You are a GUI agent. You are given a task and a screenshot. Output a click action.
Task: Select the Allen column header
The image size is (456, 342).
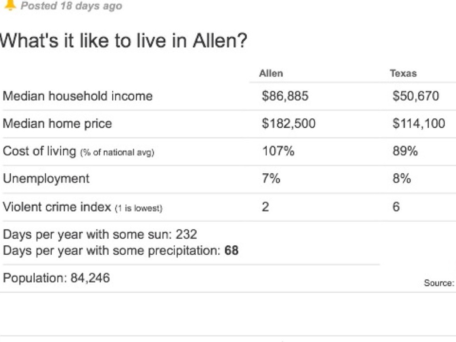pyautogui.click(x=271, y=73)
